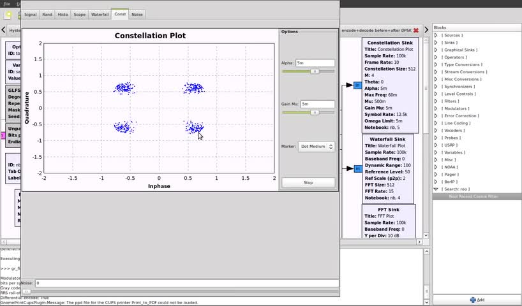The image size is (522, 306).
Task: Expand the Probes category
Action: (436, 138)
